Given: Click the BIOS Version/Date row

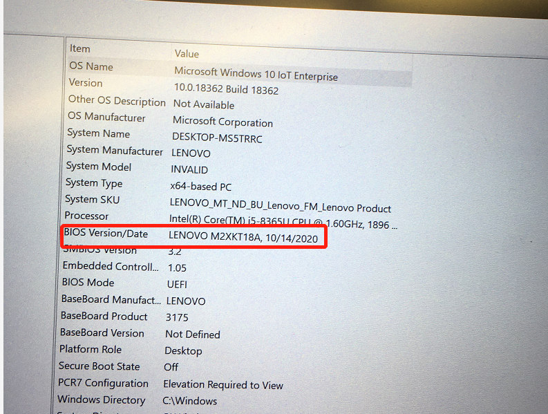Looking at the screenshot, I should 106,234.
